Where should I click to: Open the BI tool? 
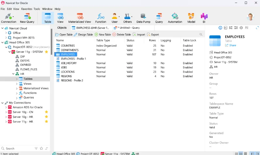204,18
